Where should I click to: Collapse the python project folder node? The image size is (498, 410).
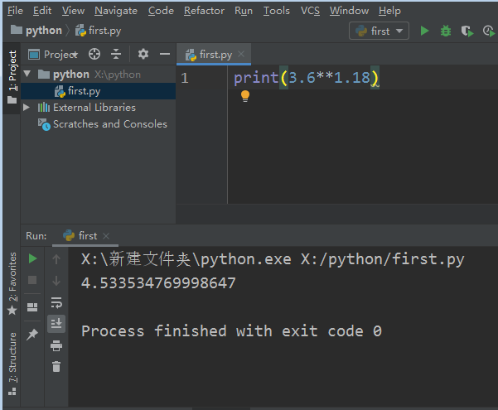(x=27, y=75)
